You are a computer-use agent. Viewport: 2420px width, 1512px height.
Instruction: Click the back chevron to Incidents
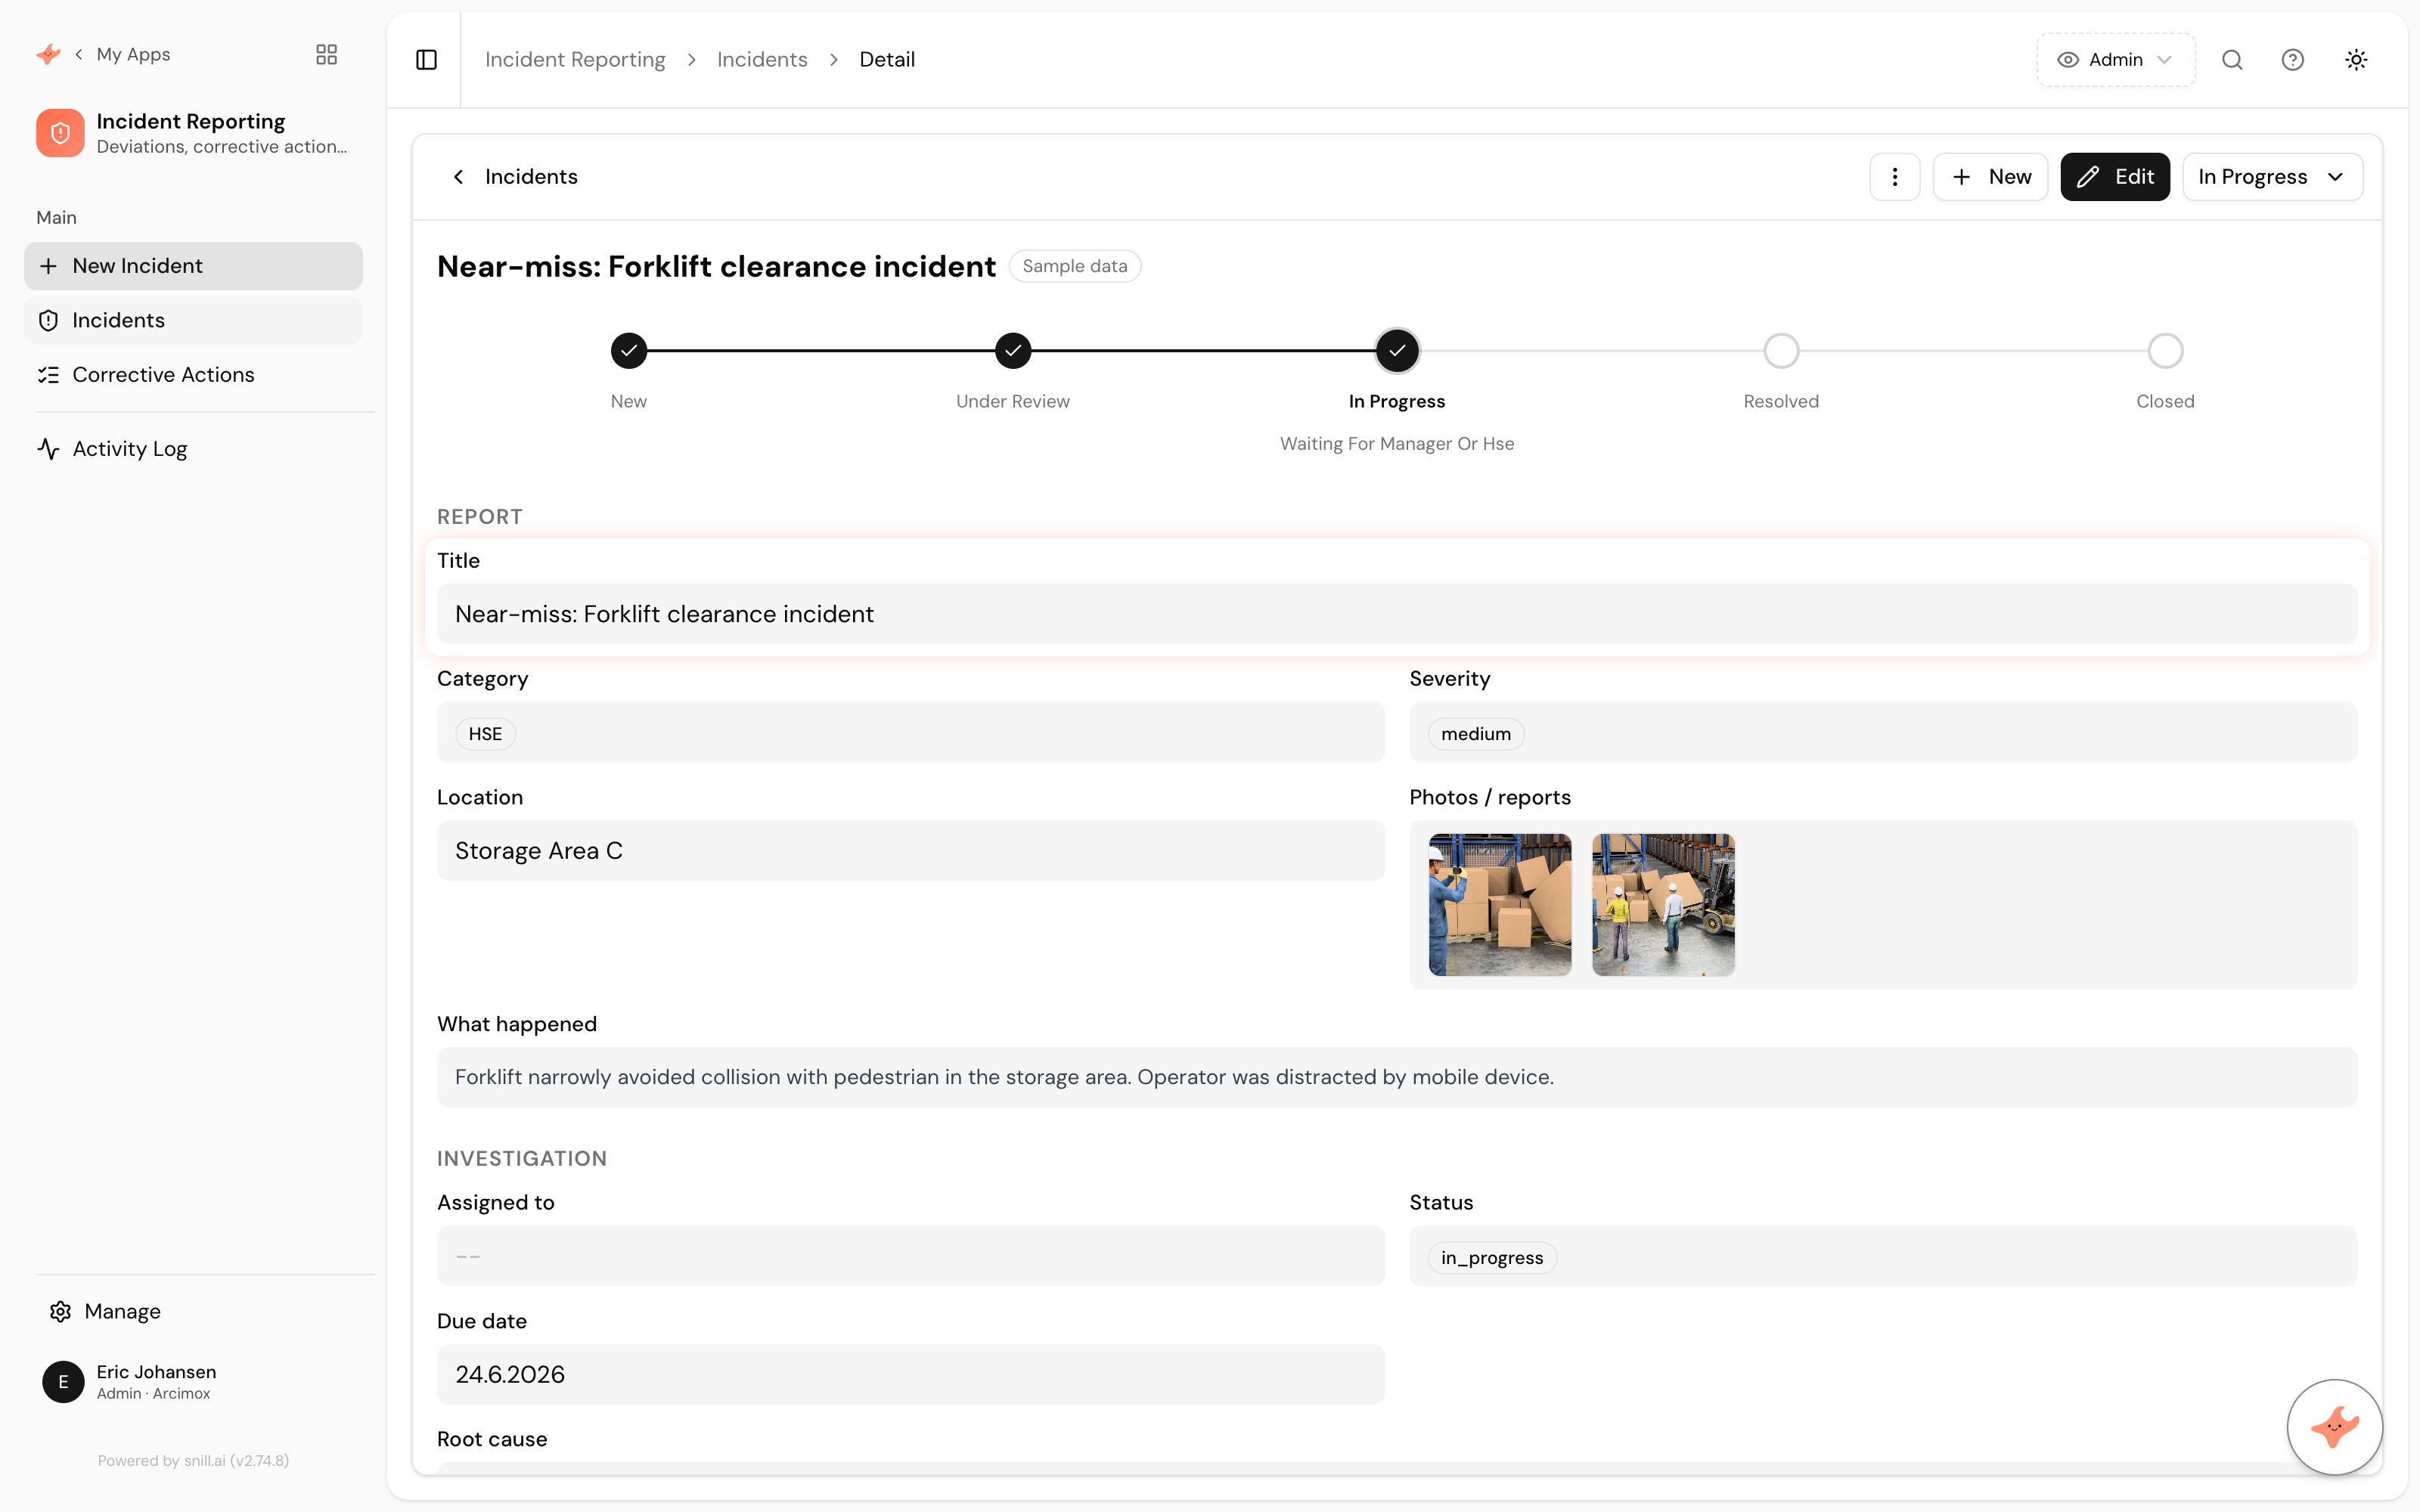(458, 177)
